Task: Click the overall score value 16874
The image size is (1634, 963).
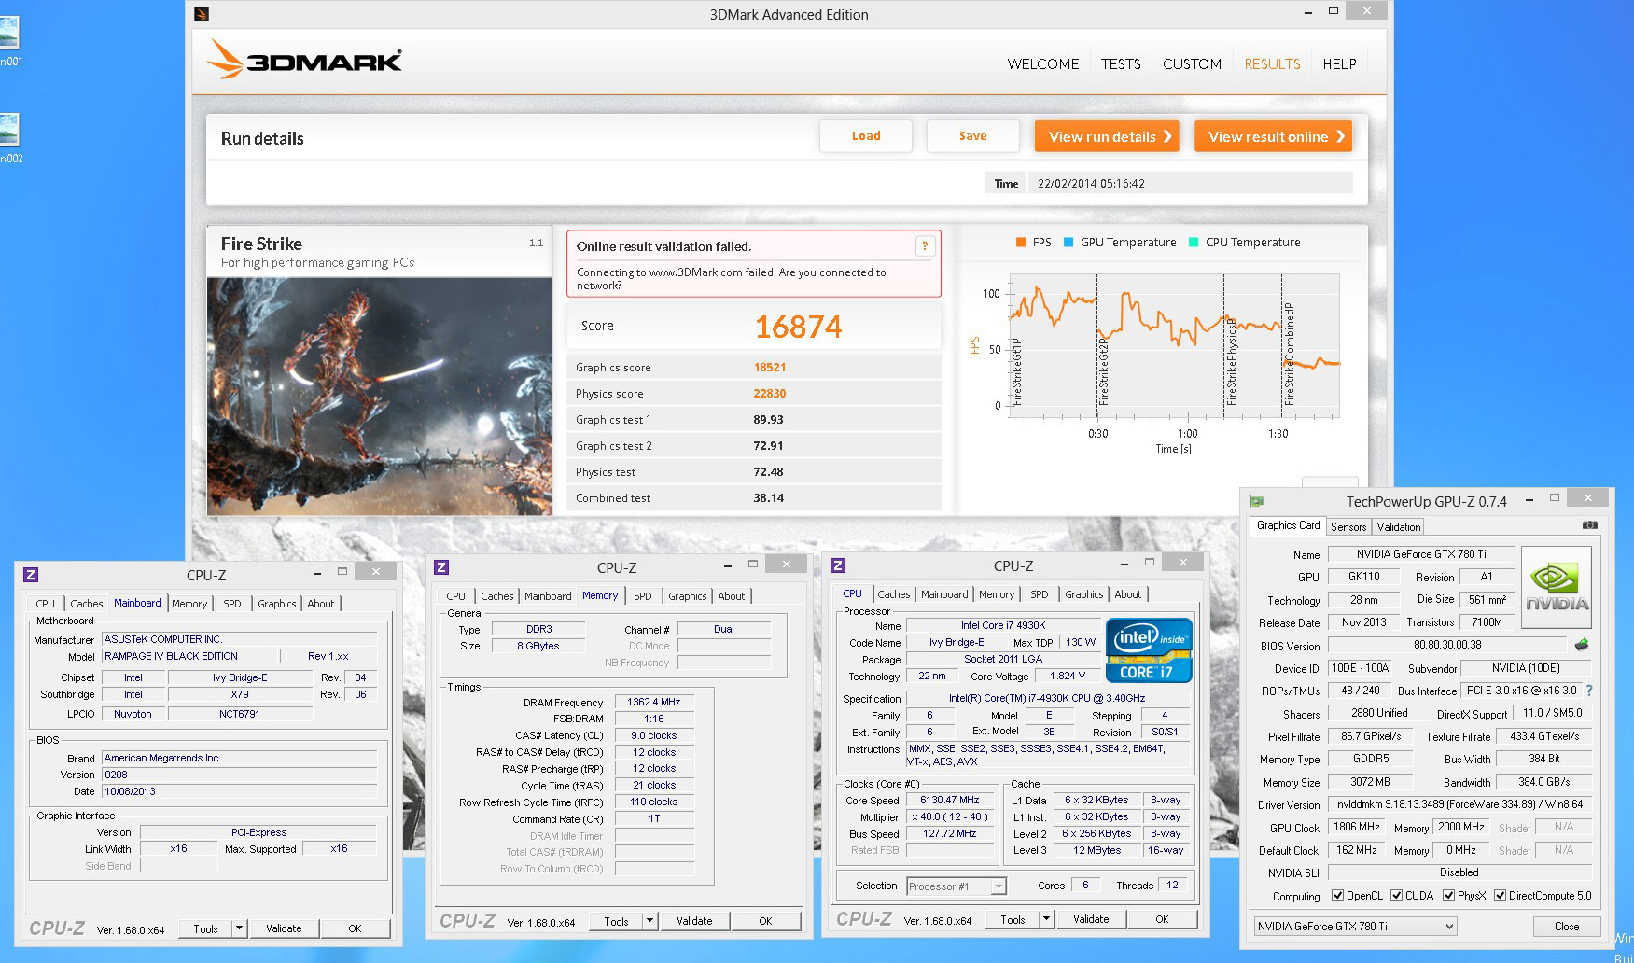Action: pos(799,327)
